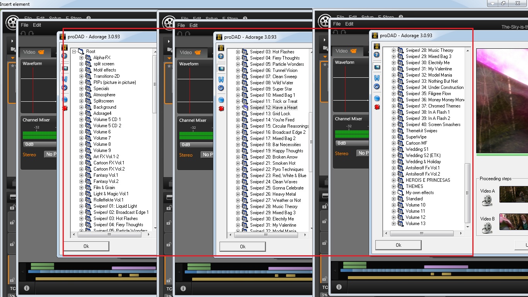Expand the Wedding S1 folder
Screen dimensions: 528x297
394,149
